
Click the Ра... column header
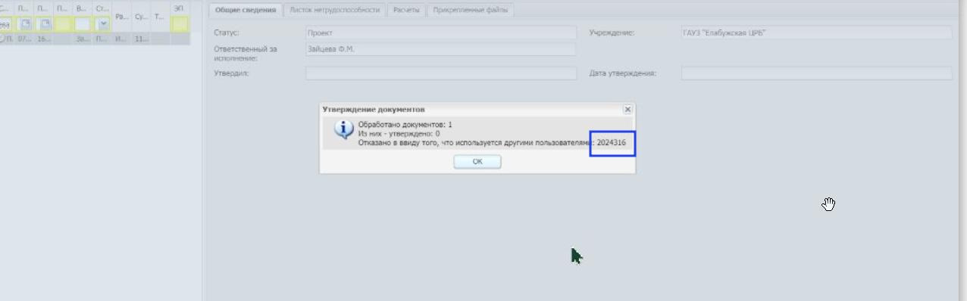pos(121,16)
